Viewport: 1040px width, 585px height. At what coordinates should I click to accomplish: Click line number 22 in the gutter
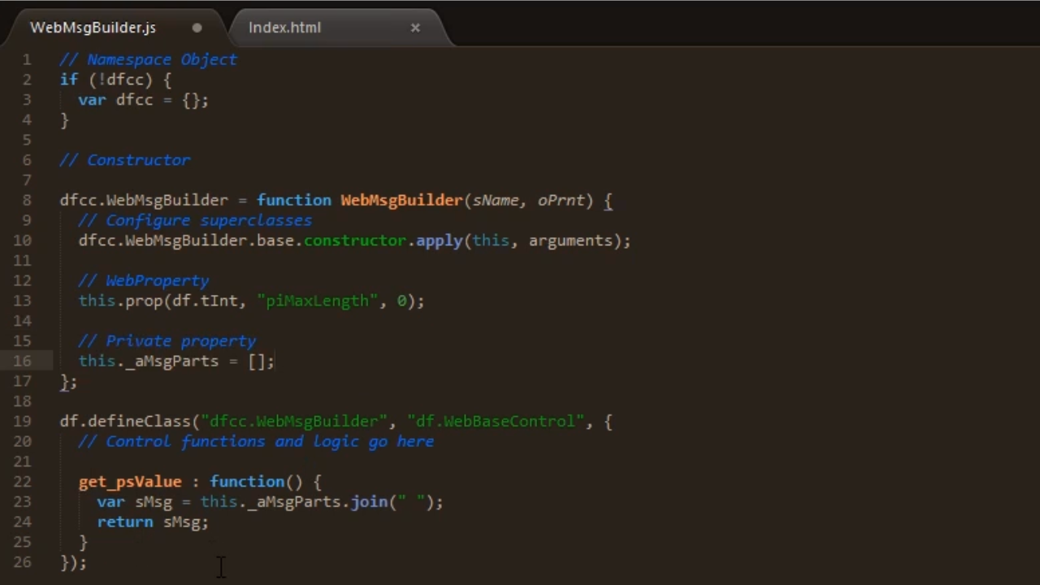23,482
